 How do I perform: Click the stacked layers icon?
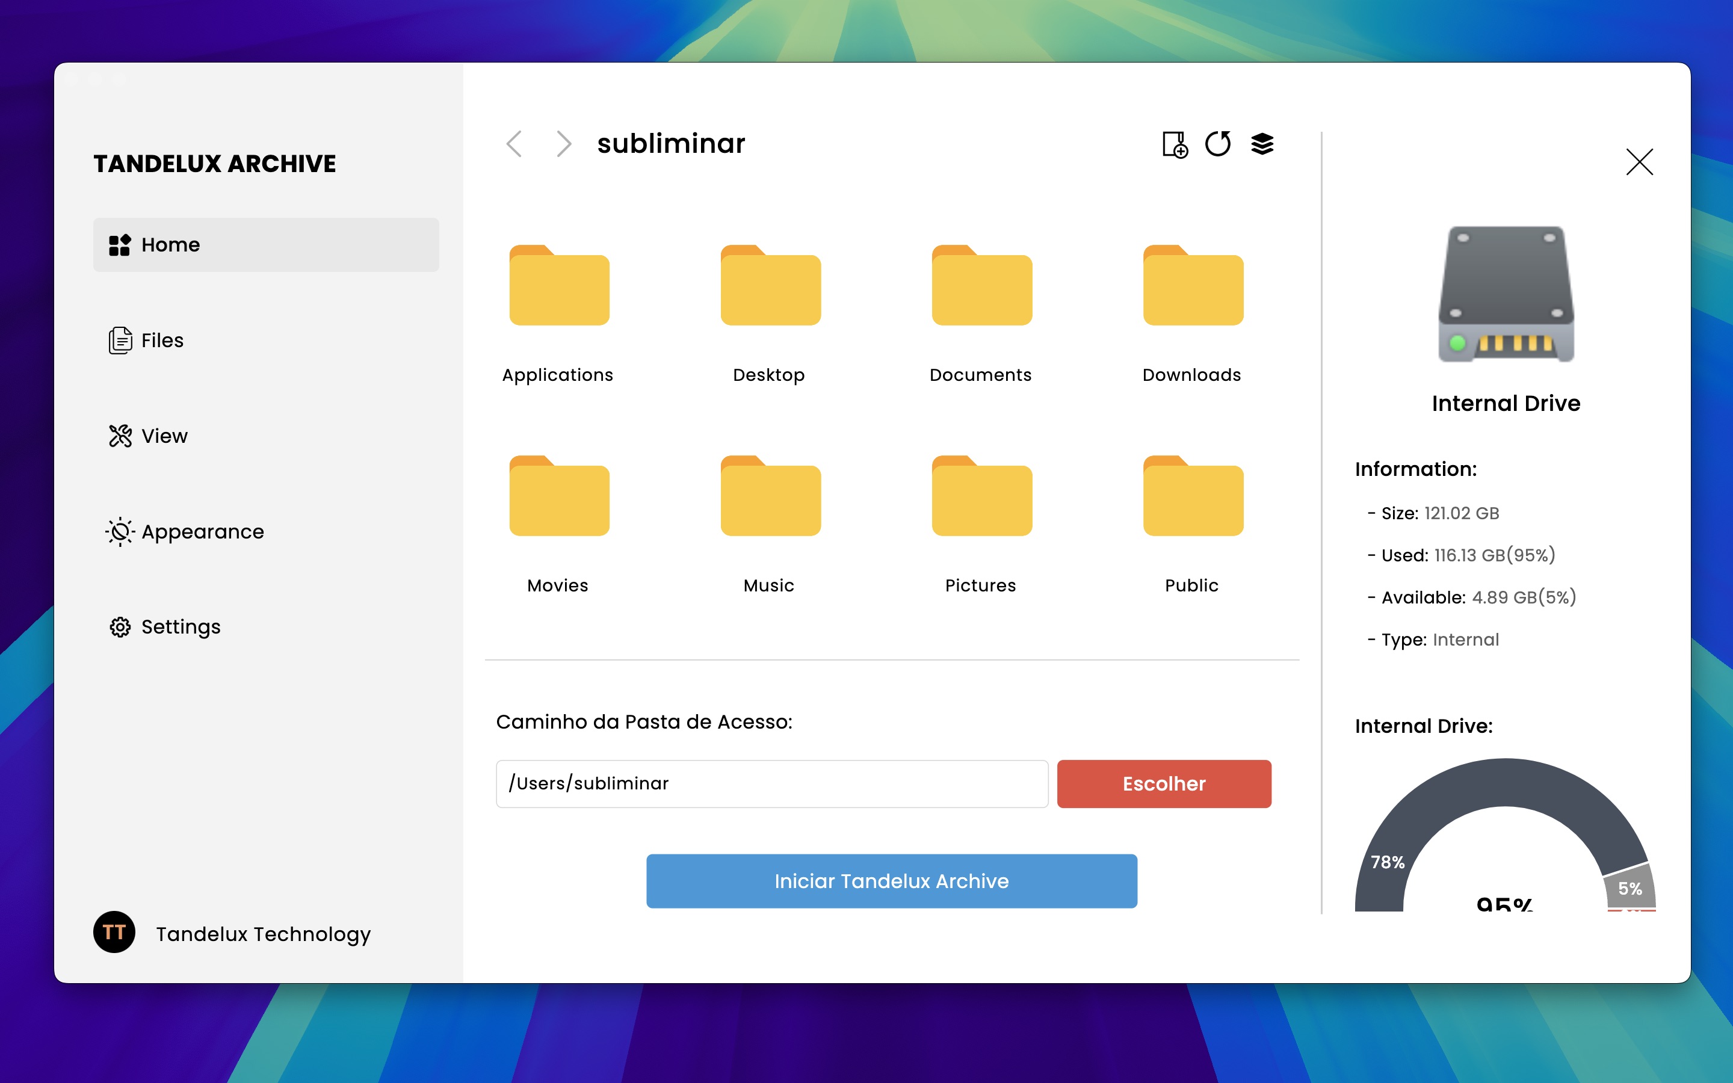click(1262, 144)
